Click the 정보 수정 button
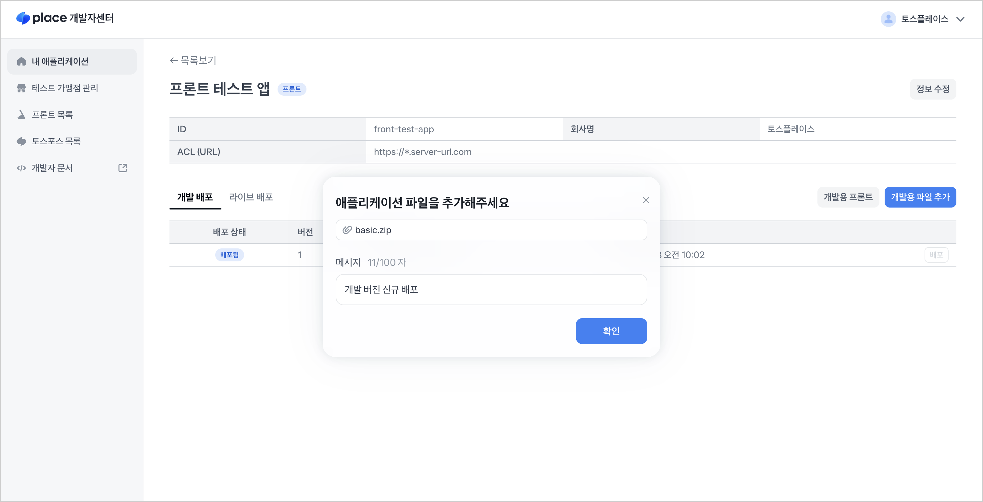This screenshot has height=502, width=983. coord(933,89)
